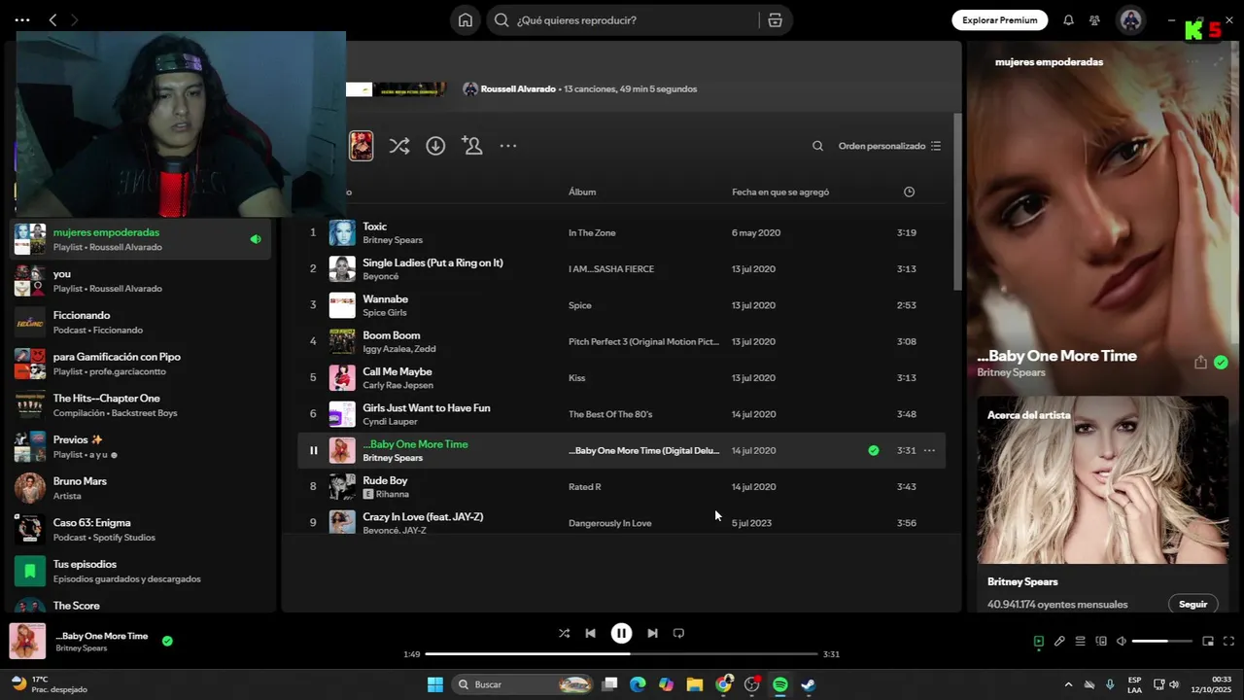This screenshot has width=1244, height=700.
Task: Toggle saved checkmark in ...Baby One More Time row
Action: [x=873, y=450]
